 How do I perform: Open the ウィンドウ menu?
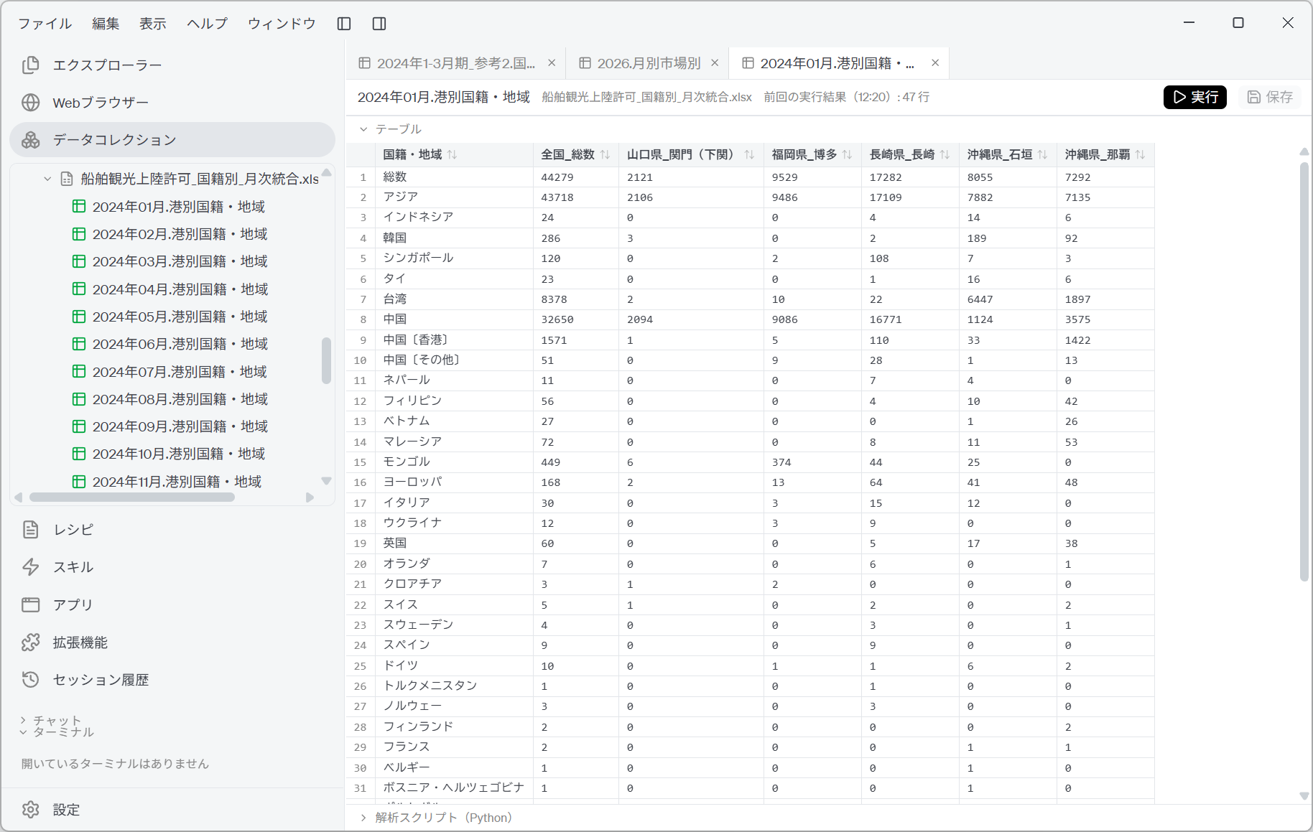pyautogui.click(x=282, y=24)
